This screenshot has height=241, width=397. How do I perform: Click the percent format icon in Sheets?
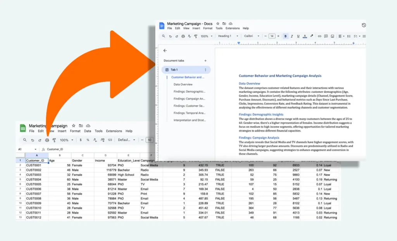(88, 140)
